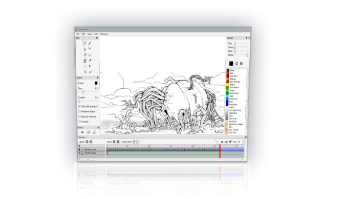
Task: Select the Eraser tool
Action: click(84, 55)
